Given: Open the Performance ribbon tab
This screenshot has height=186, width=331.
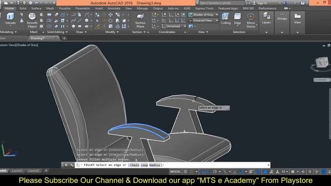Looking at the screenshot, I should (267, 8).
